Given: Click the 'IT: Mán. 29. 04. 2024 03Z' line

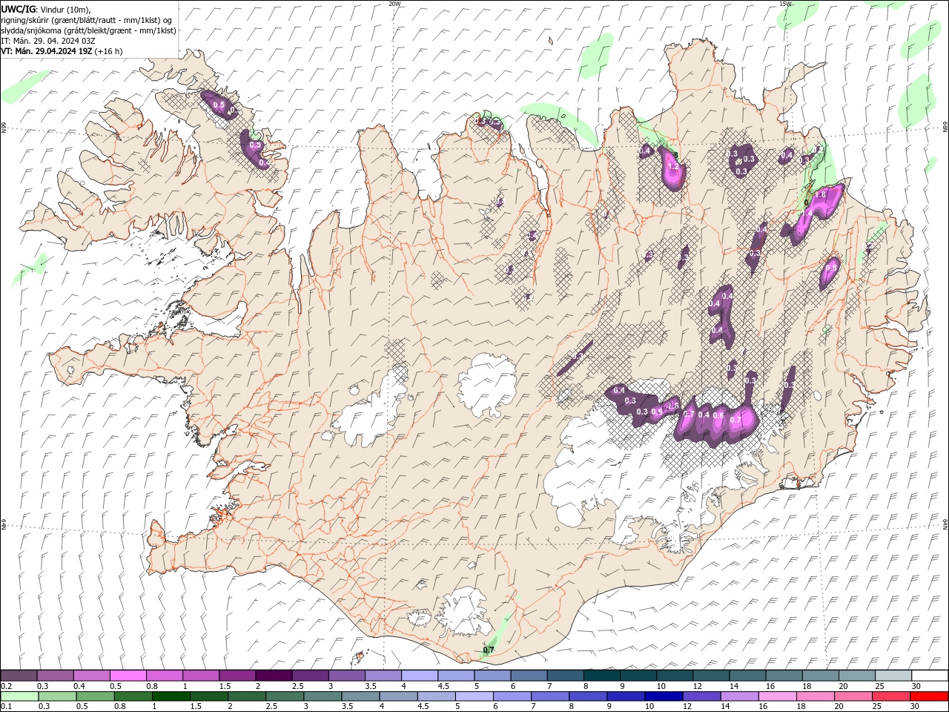Looking at the screenshot, I should click(x=48, y=41).
